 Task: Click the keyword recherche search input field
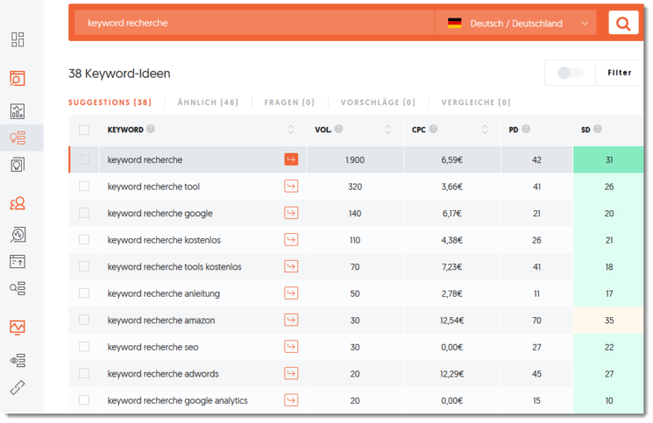(252, 24)
